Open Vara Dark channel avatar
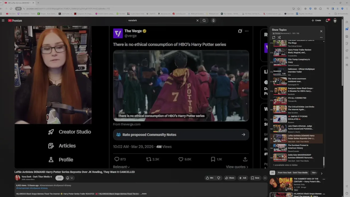The image size is (350, 197). click(17, 178)
